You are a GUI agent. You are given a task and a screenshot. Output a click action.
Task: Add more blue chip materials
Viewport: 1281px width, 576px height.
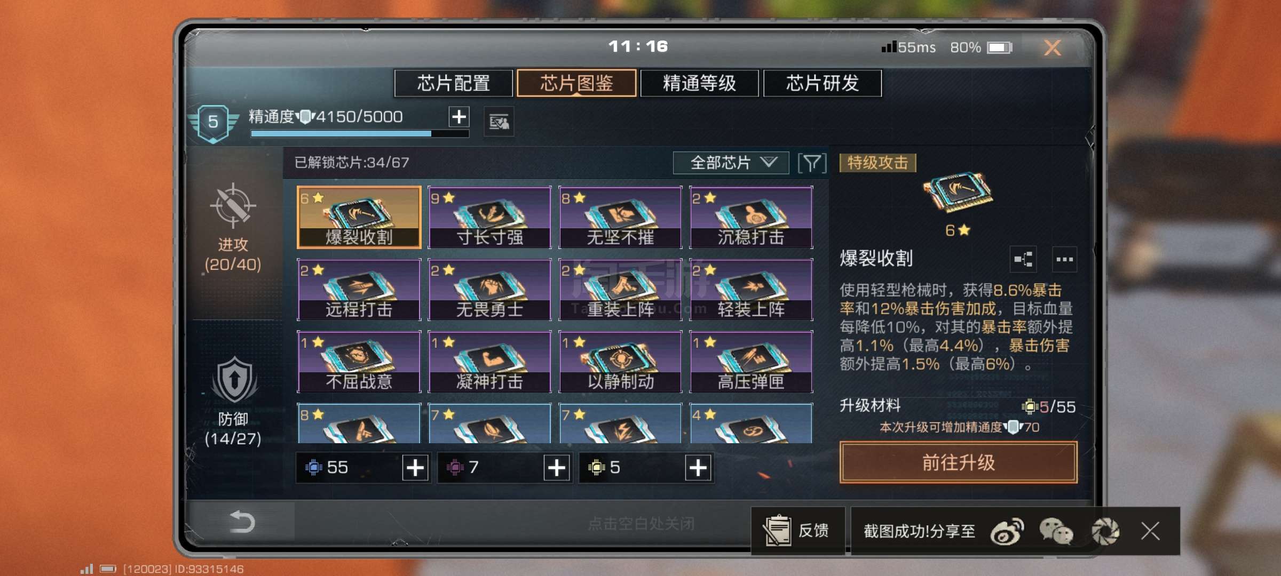[x=415, y=468]
